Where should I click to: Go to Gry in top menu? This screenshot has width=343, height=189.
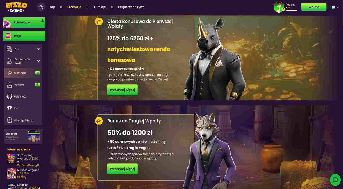(52, 7)
